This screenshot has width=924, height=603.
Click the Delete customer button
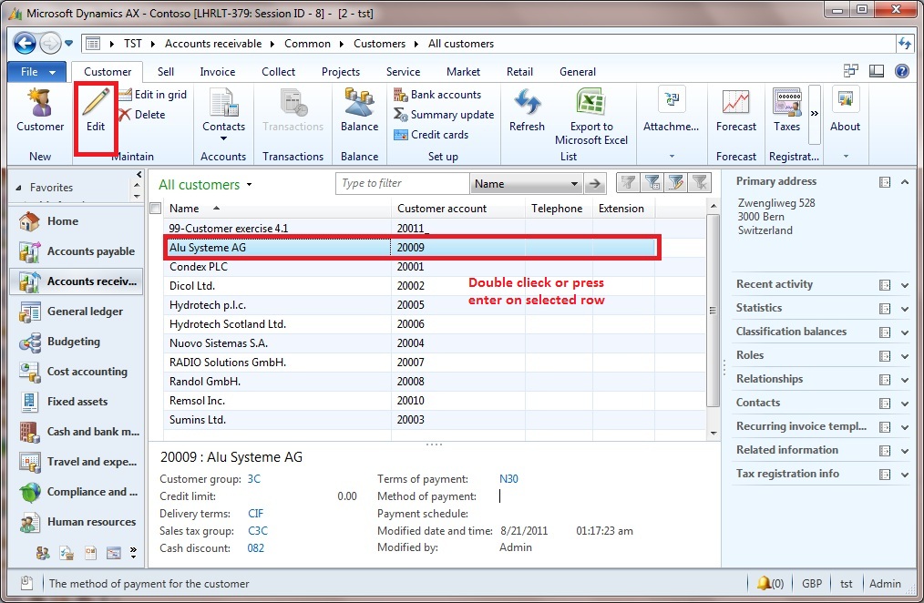click(x=142, y=114)
